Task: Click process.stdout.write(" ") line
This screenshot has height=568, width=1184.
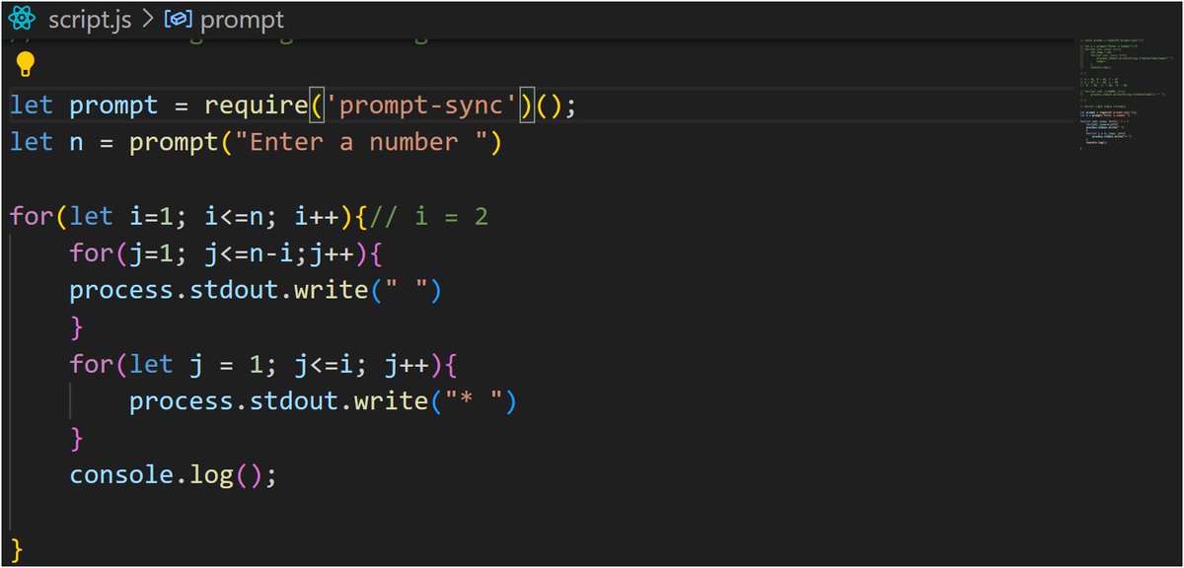Action: [257, 291]
